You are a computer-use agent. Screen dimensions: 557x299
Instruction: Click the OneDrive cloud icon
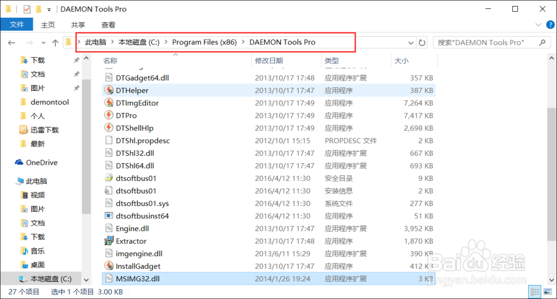click(x=19, y=162)
